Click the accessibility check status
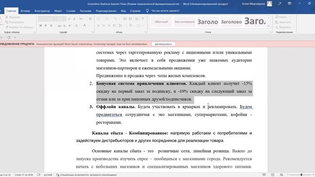The height and width of the screenshot is (177, 315). click(87, 175)
